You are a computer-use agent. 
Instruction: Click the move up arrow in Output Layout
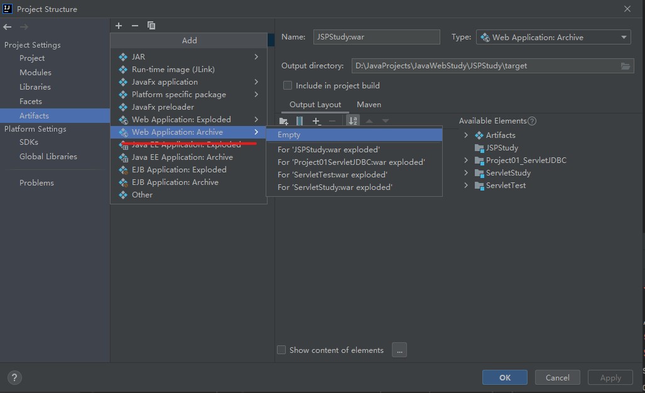(x=369, y=121)
